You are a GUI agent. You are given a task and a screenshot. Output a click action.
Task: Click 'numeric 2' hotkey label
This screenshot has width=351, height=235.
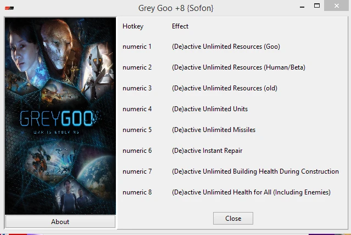pyautogui.click(x=137, y=67)
